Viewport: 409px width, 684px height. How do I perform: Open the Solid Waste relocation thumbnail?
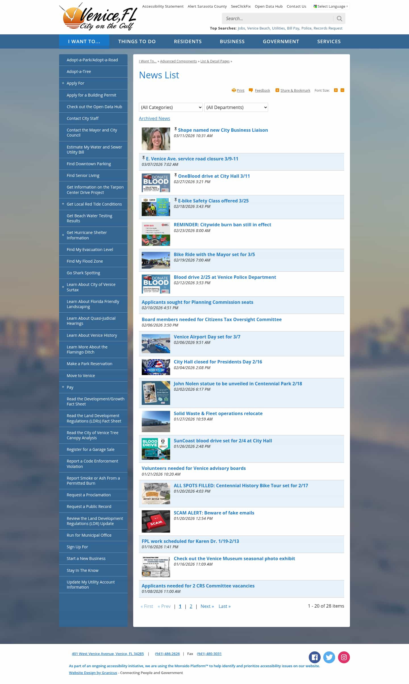(156, 421)
